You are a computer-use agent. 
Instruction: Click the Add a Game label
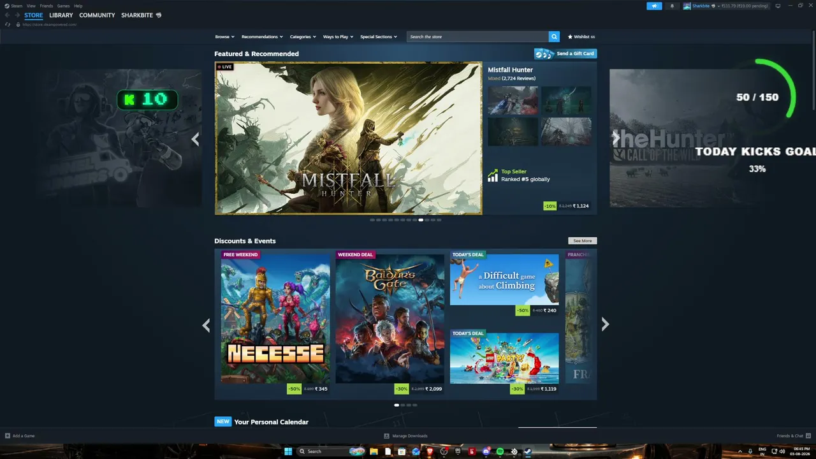click(24, 436)
